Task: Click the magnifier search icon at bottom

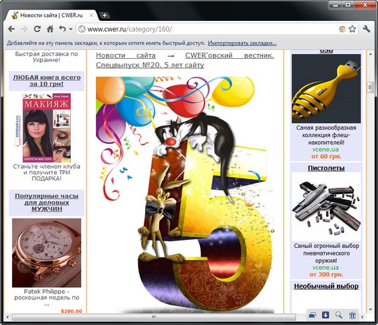Action: coord(339,315)
